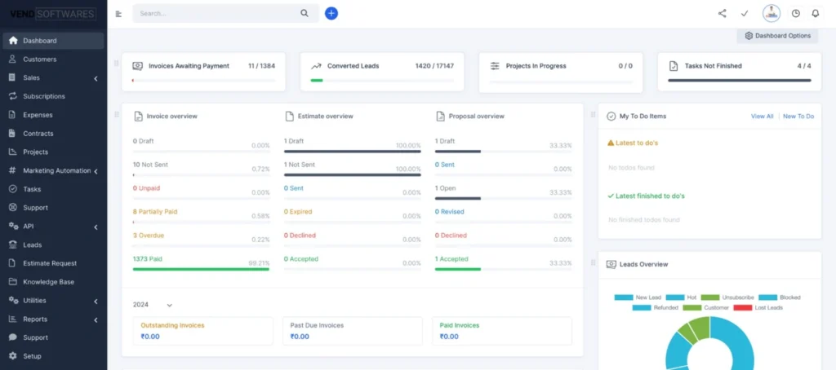Click into the Search input field
Viewport: 836px width, 370px height.
coord(212,14)
